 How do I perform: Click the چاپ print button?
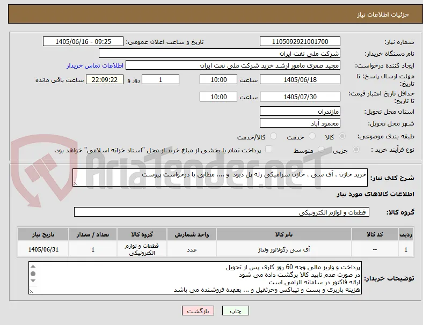tap(235, 311)
